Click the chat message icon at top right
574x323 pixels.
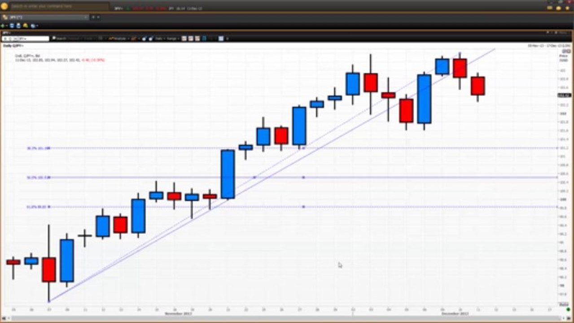550,8
